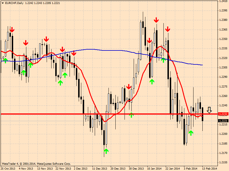Click the 25 Oct 2013 date label
The height and width of the screenshot is (171, 229).
(x=8, y=169)
